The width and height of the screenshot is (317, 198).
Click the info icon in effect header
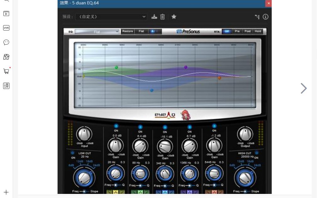click(265, 17)
